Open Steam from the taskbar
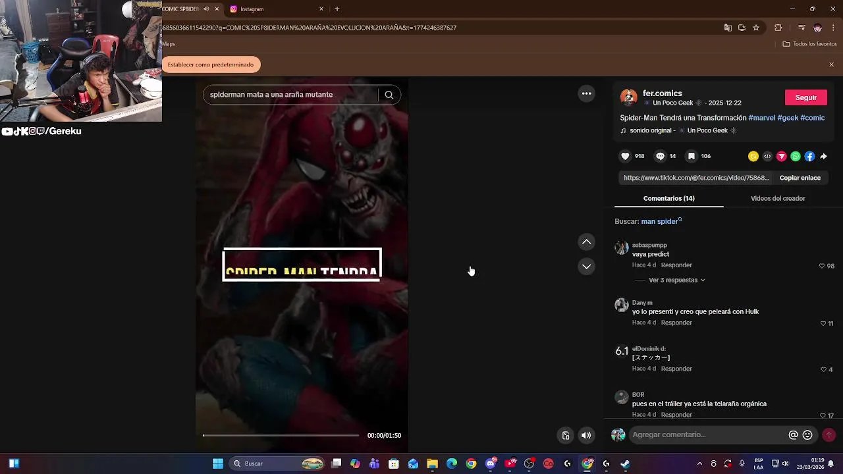This screenshot has height=474, width=843. pos(625,463)
